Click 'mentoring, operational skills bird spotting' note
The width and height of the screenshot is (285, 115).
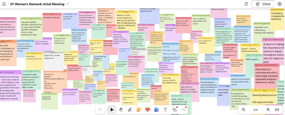coord(170,83)
